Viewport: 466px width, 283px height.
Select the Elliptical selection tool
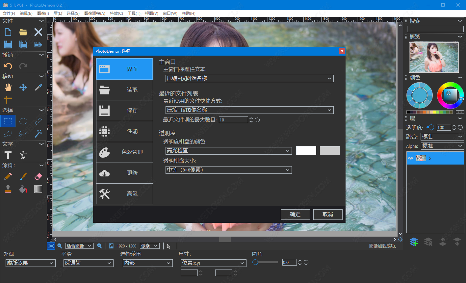[23, 121]
